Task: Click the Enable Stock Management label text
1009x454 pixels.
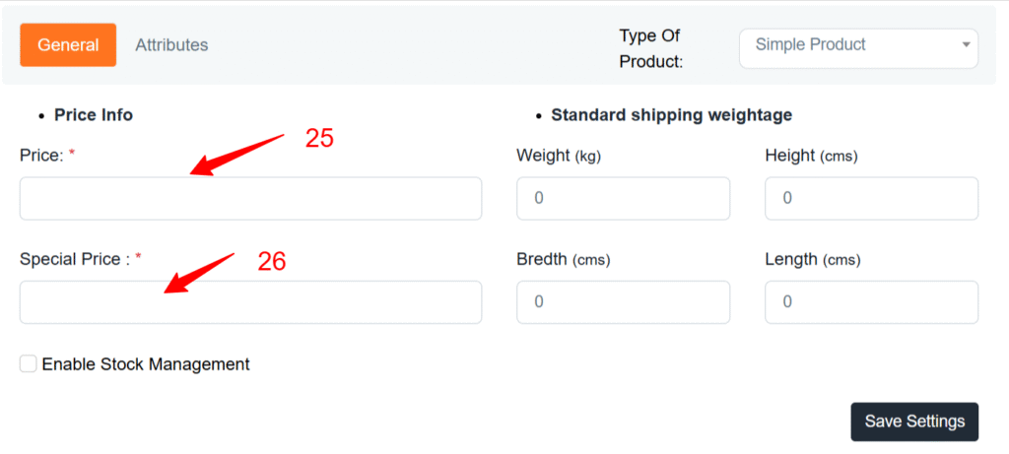Action: pyautogui.click(x=146, y=364)
